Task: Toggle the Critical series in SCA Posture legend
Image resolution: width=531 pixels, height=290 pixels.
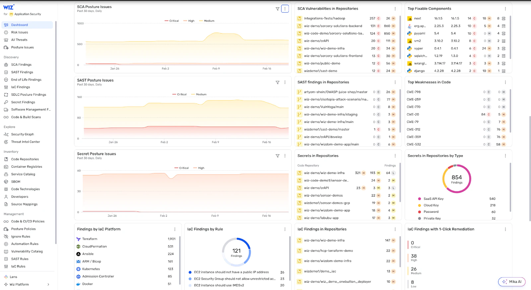Action: click(172, 21)
